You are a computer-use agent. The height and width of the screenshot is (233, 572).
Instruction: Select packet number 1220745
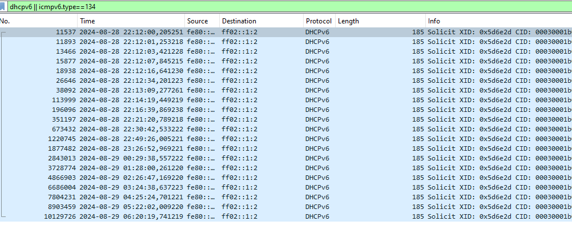pyautogui.click(x=286, y=139)
